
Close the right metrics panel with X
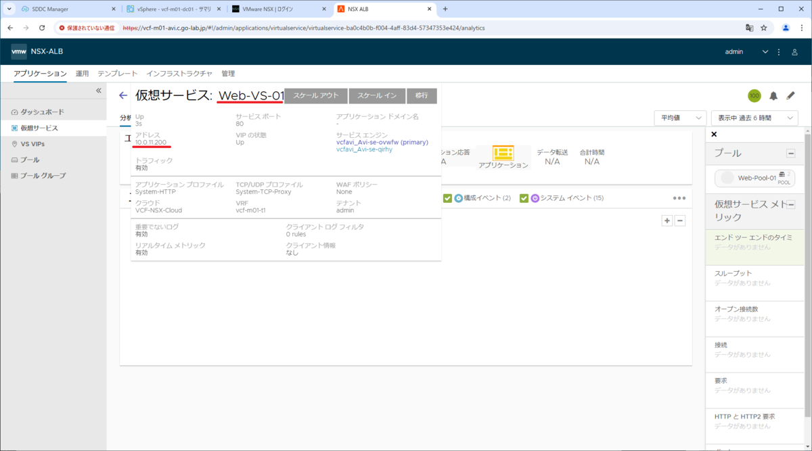[x=714, y=135]
